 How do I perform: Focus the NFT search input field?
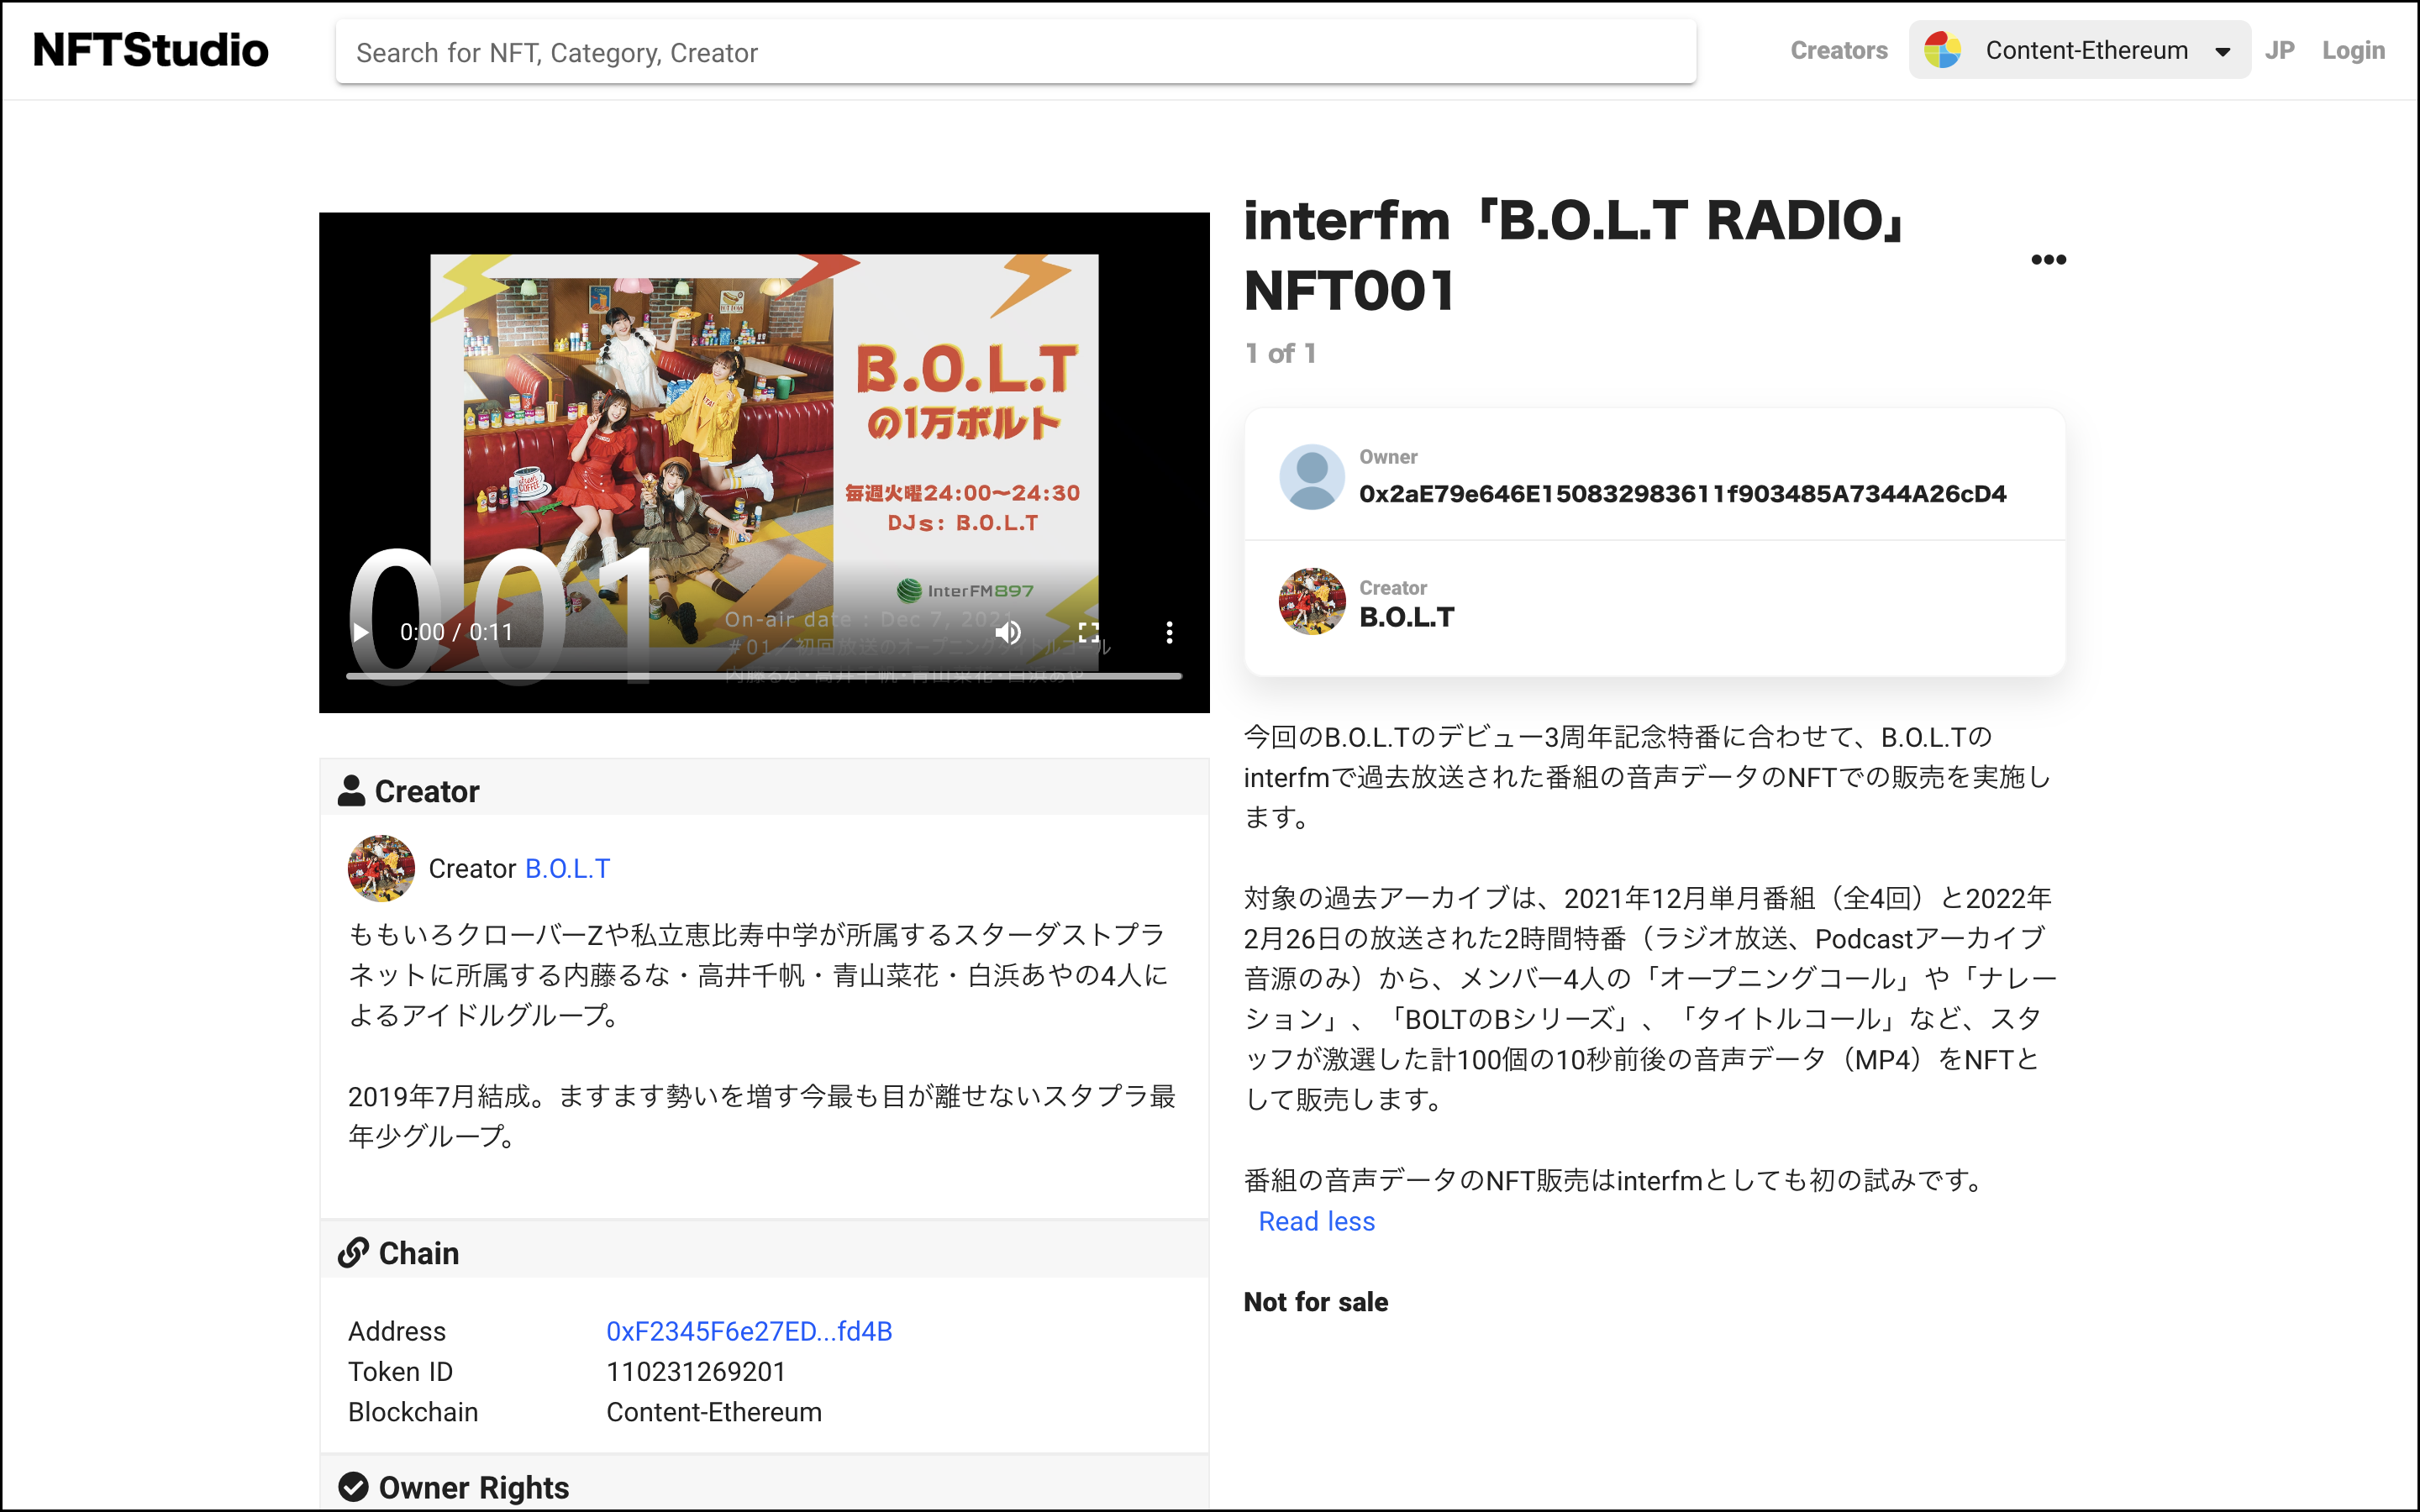coord(1015,52)
